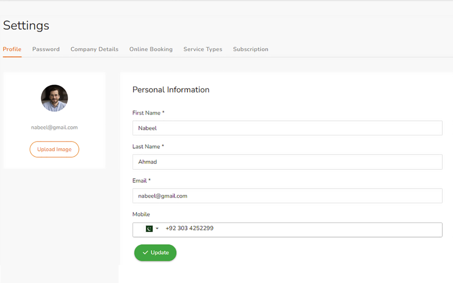Click into the Mobile number field

[300, 229]
